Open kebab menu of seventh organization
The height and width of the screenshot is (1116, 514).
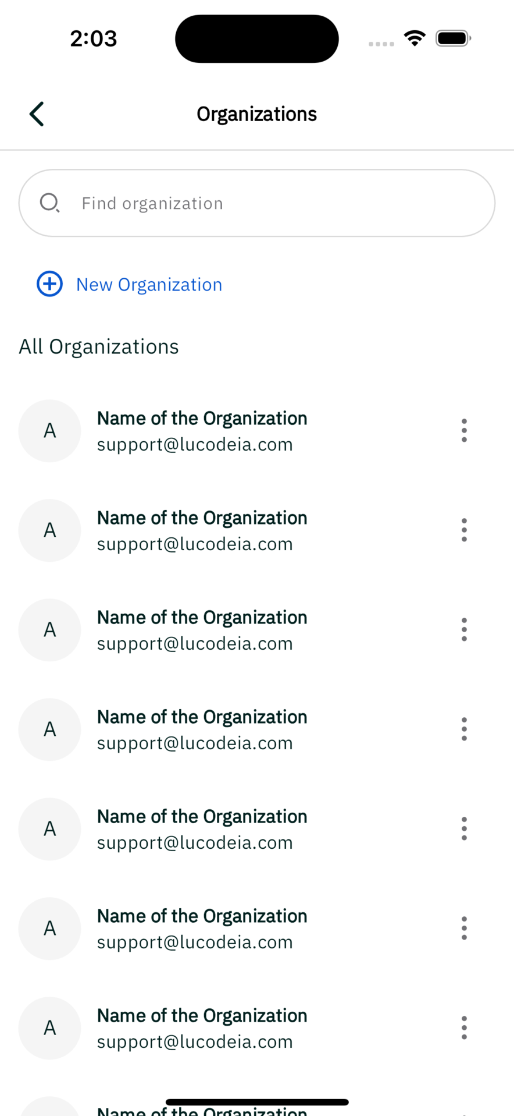(464, 1028)
